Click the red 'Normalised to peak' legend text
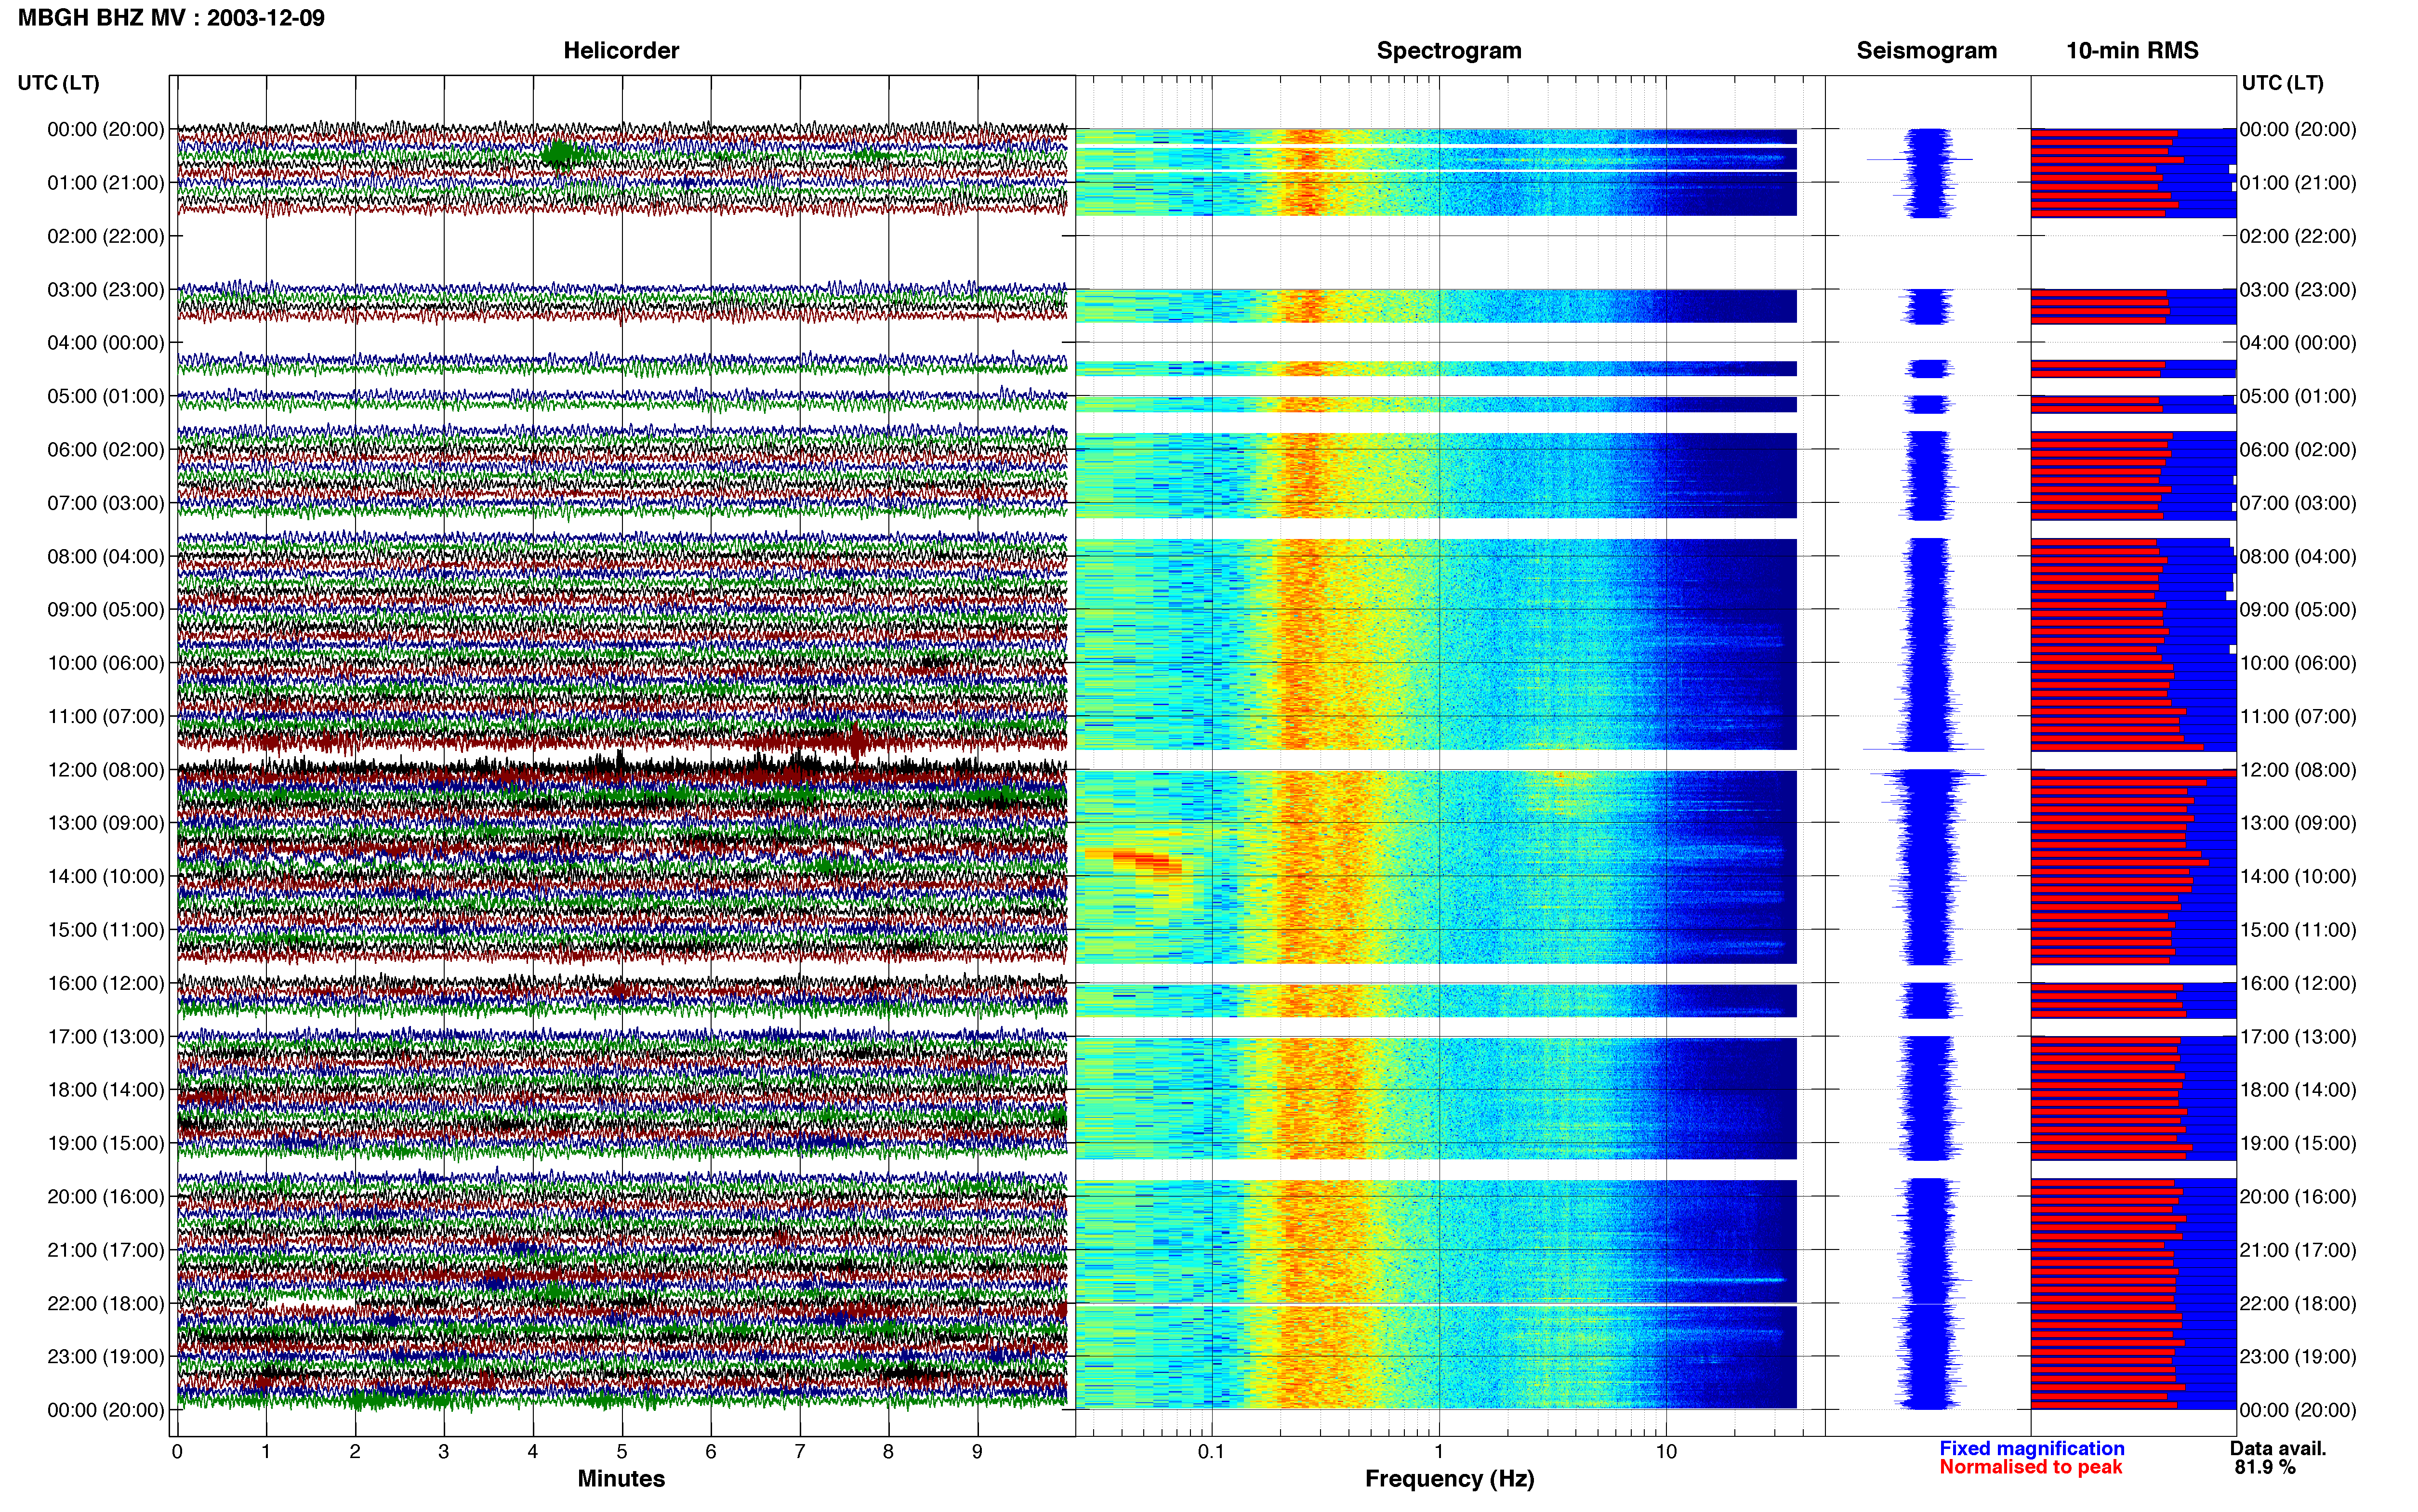 click(2030, 1467)
